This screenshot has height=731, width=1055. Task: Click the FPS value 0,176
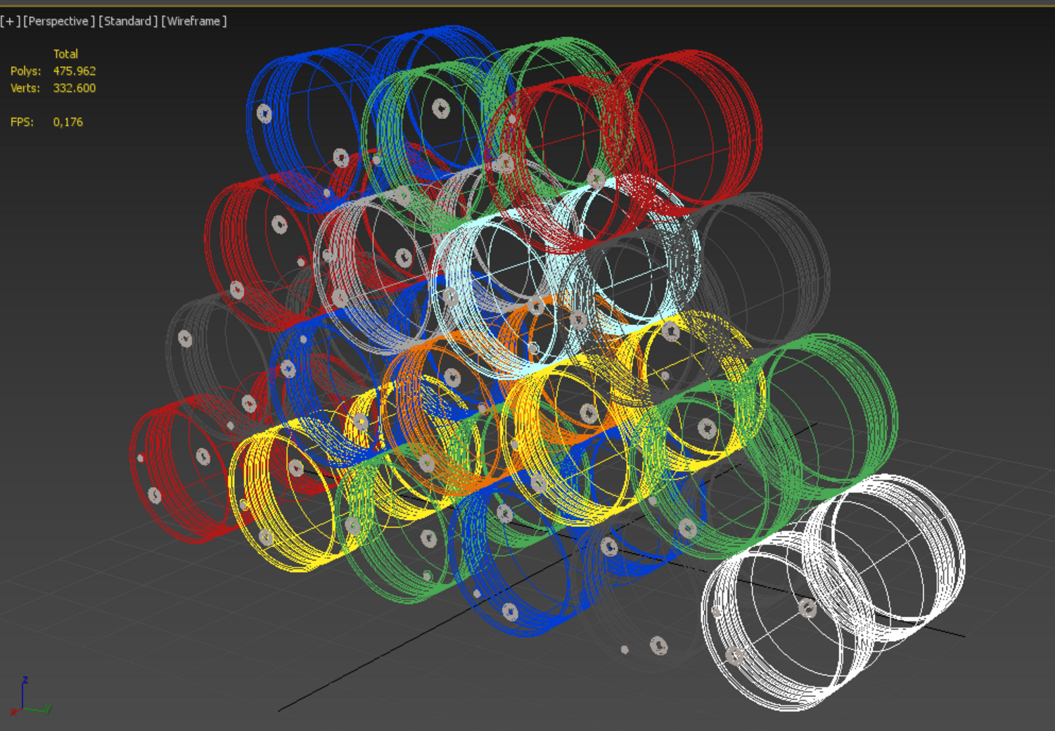click(x=68, y=122)
